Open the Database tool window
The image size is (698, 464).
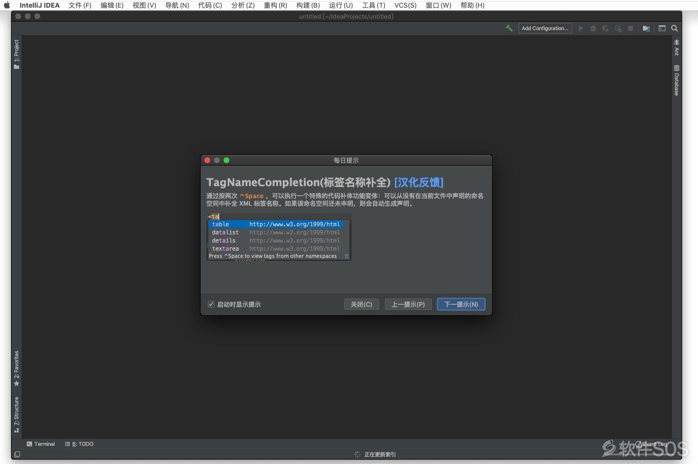click(x=676, y=80)
